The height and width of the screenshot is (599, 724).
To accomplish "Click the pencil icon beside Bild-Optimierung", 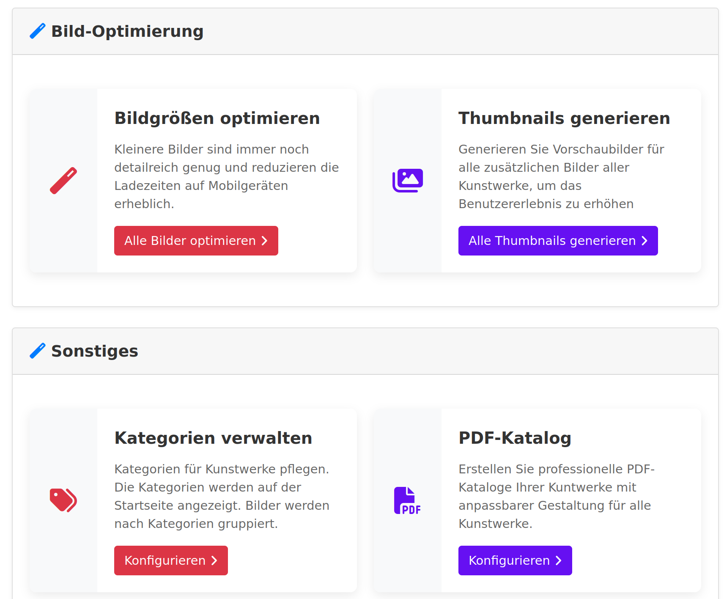I will tap(37, 30).
